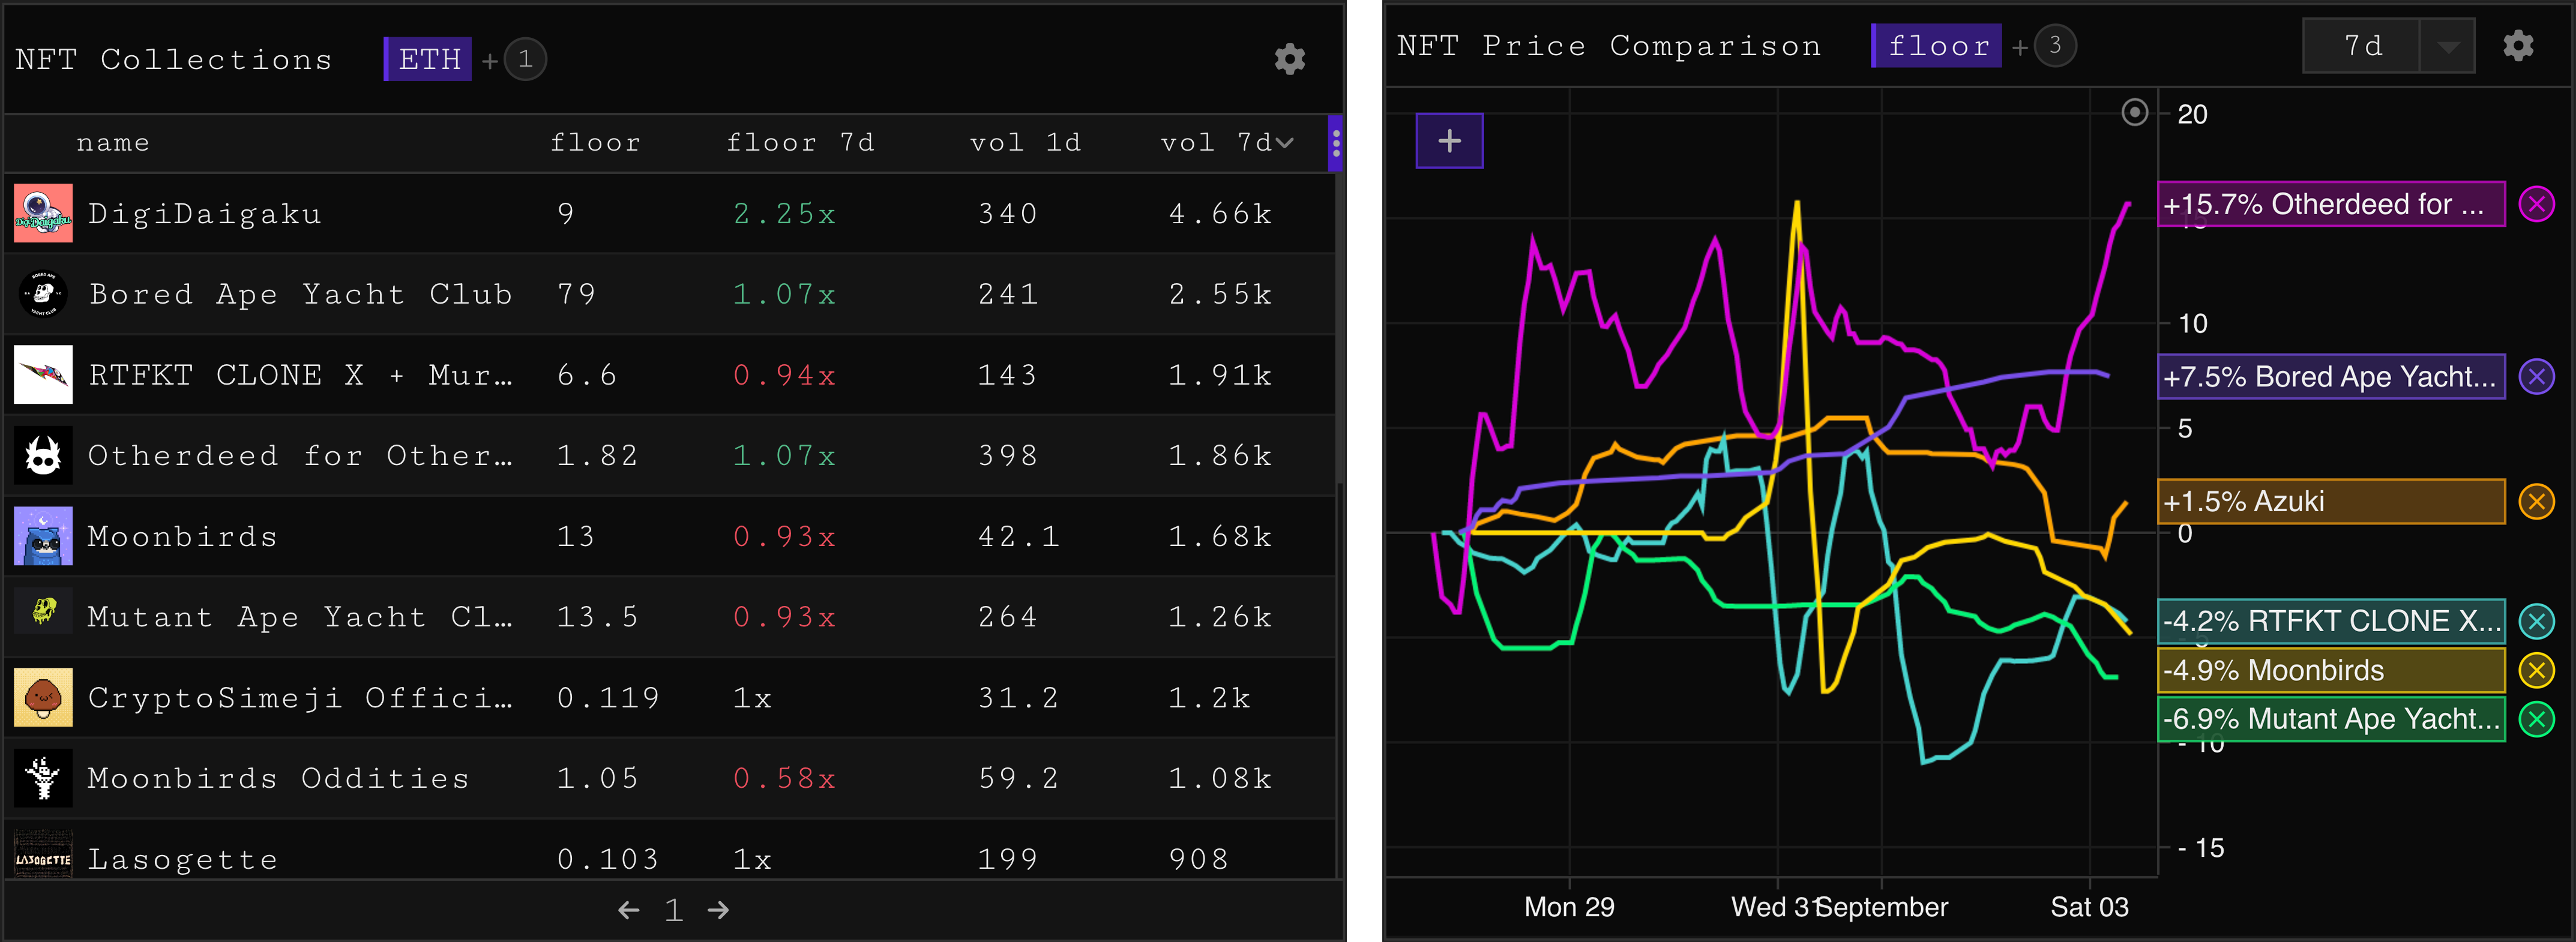Remove Otherdeed series from the chart
This screenshot has height=942, width=2576.
(2536, 205)
